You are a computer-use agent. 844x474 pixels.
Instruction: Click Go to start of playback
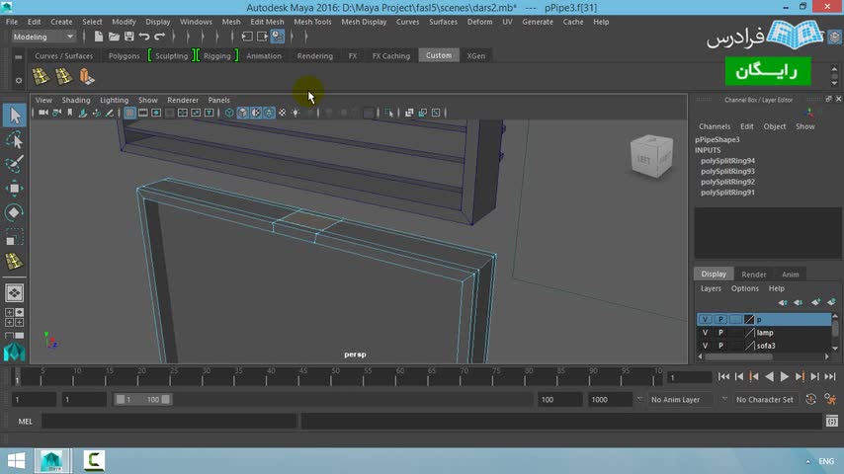pos(724,377)
